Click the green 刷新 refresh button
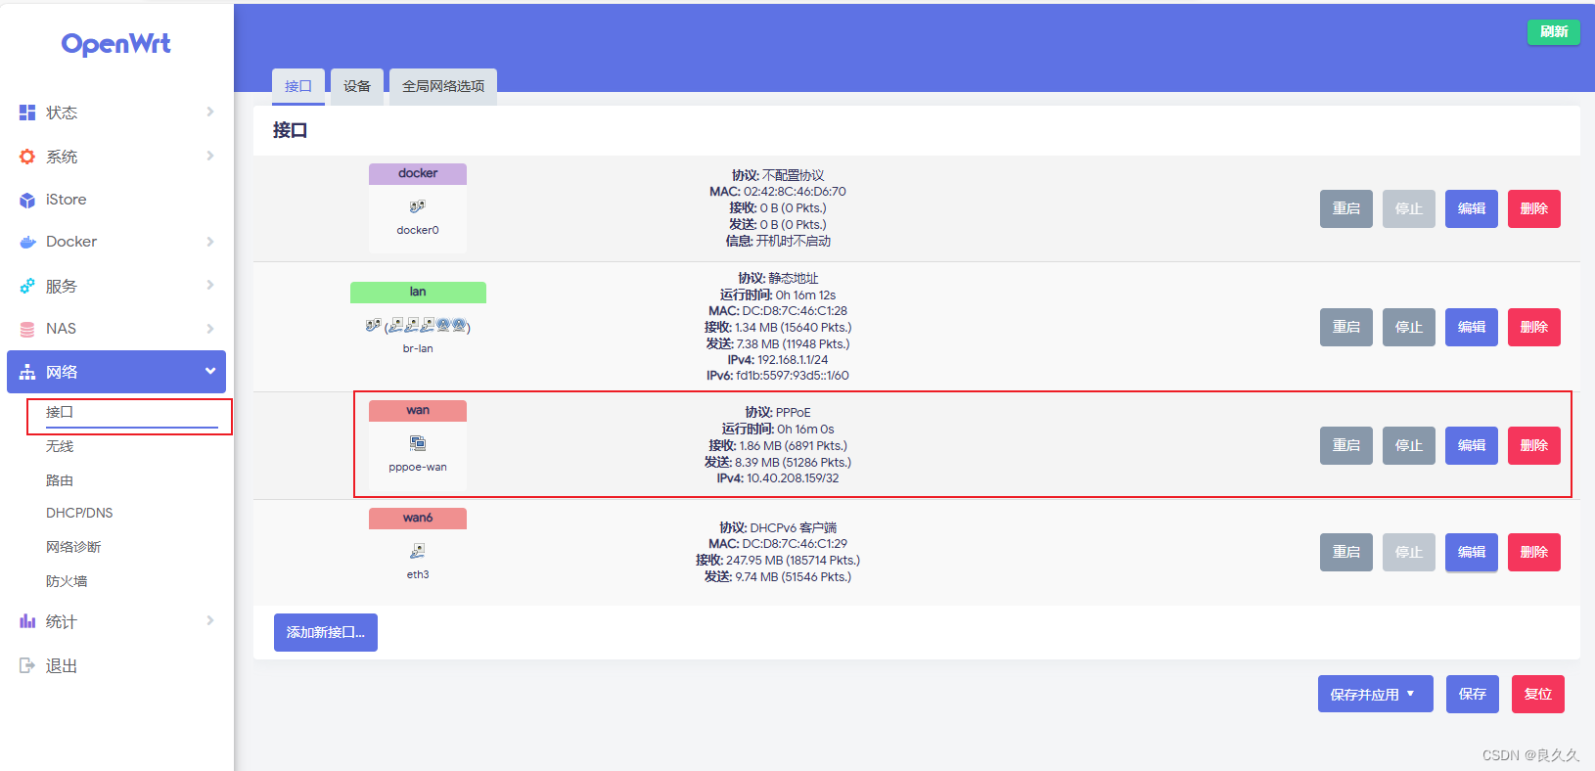 coord(1554,31)
